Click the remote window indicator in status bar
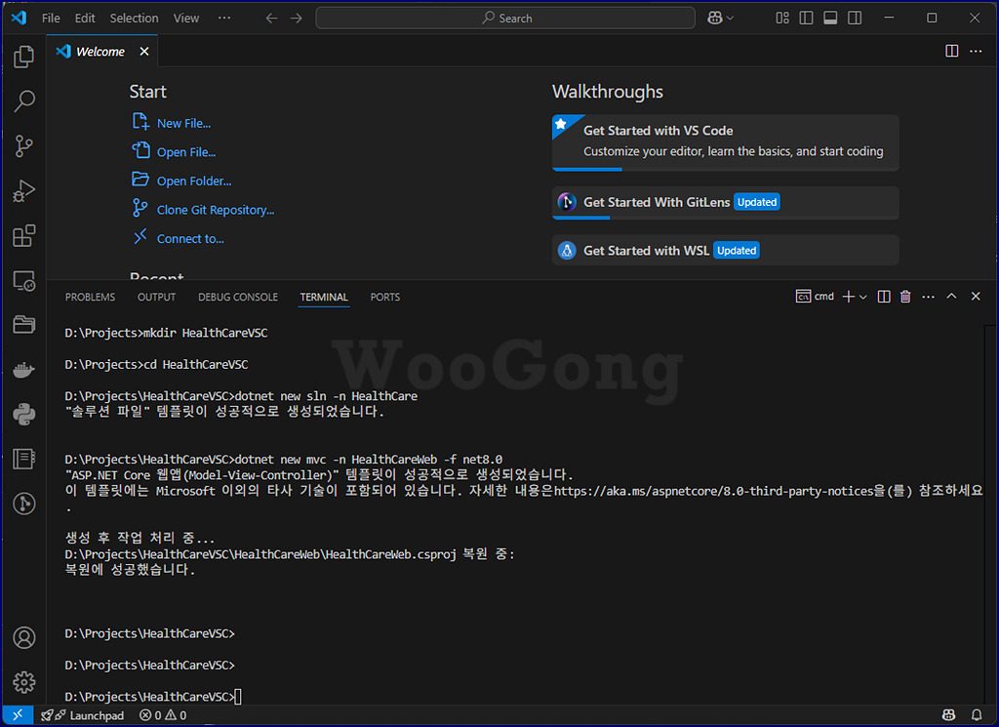999x727 pixels. tap(18, 715)
